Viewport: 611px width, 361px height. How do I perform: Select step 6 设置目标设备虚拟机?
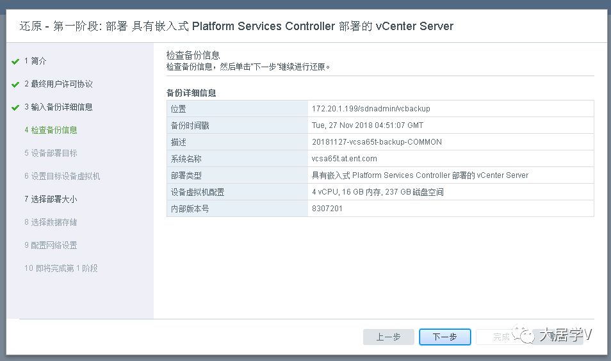pos(62,177)
